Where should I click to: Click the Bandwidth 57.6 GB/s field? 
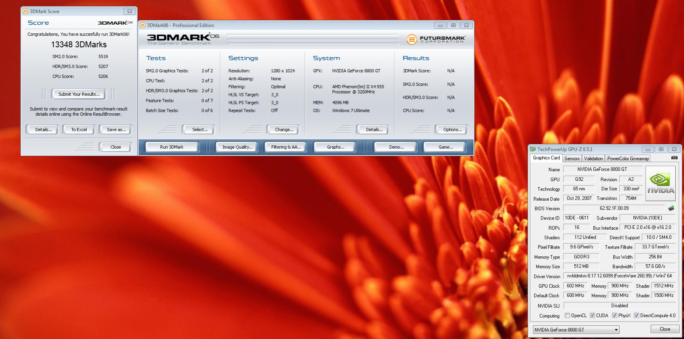655,266
